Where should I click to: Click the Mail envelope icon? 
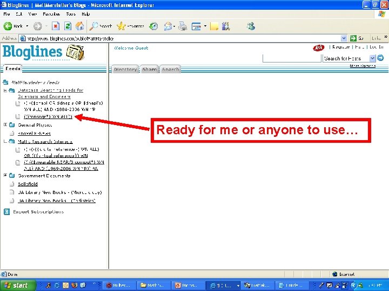168,26
